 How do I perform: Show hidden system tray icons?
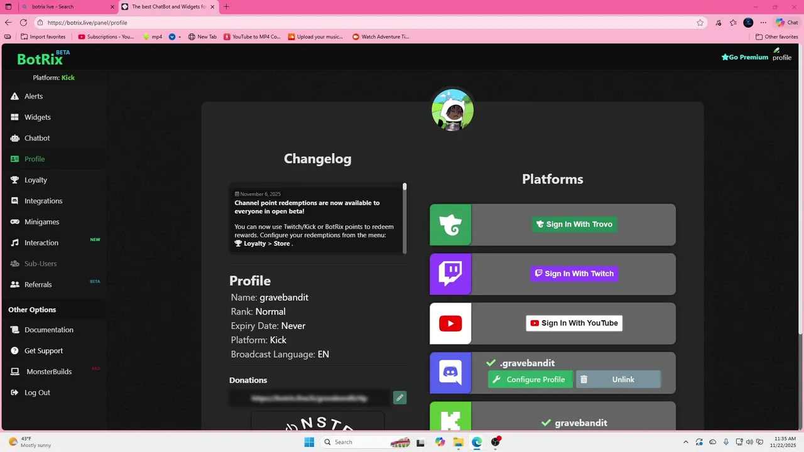[685, 442]
